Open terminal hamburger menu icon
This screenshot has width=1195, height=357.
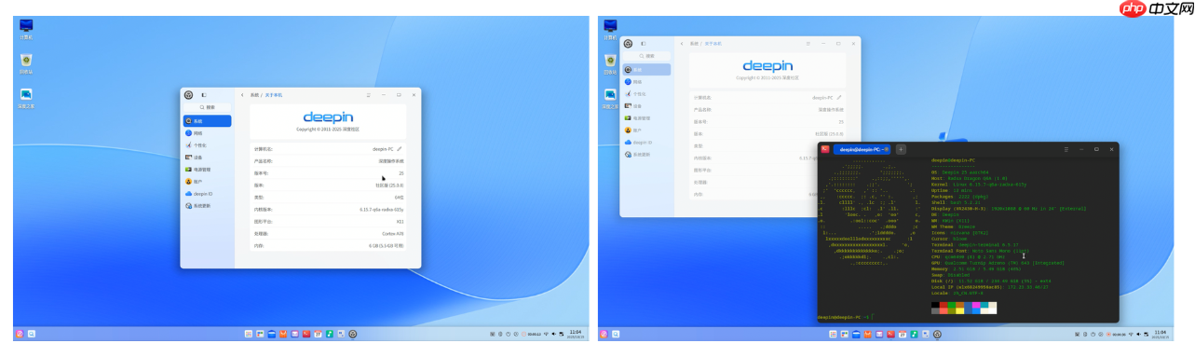[1066, 149]
